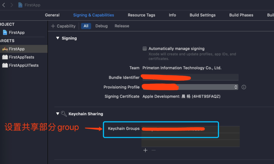Click the Team name Primeton Information Technology
This screenshot has width=274, height=164.
(182, 68)
